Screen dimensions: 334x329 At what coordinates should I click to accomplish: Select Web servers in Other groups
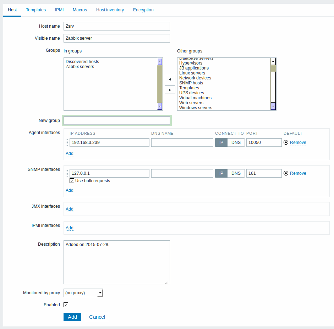191,103
